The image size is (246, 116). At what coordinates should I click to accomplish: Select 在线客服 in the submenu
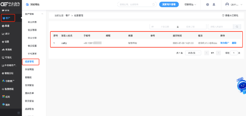point(29,69)
